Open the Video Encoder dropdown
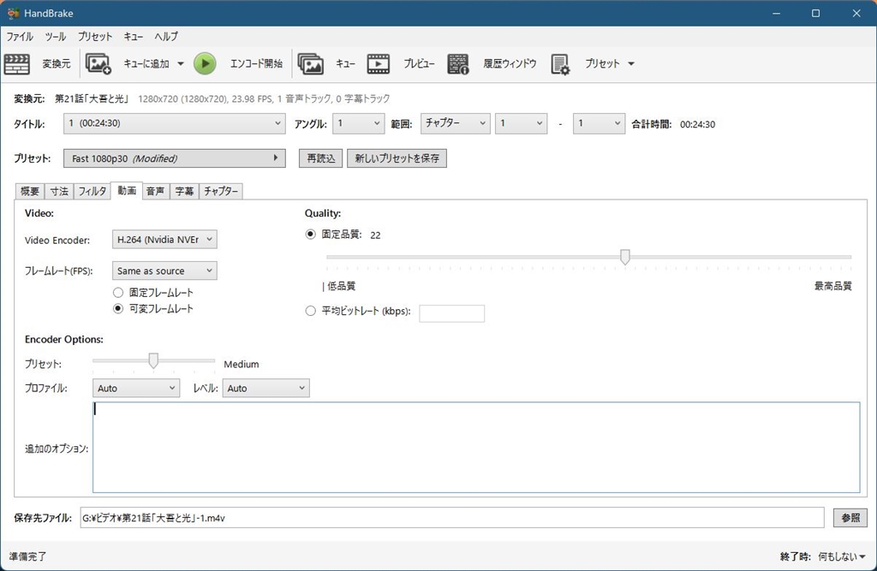 click(x=164, y=240)
